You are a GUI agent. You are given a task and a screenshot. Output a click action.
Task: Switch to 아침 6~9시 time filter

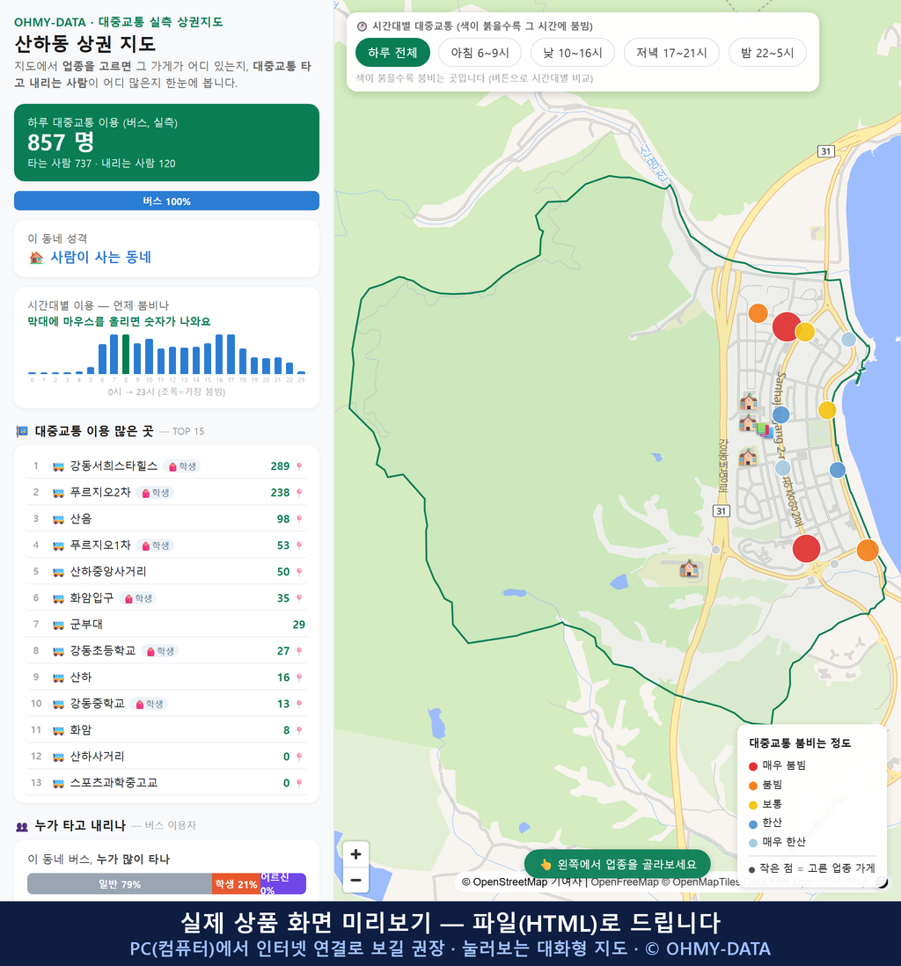pos(480,53)
